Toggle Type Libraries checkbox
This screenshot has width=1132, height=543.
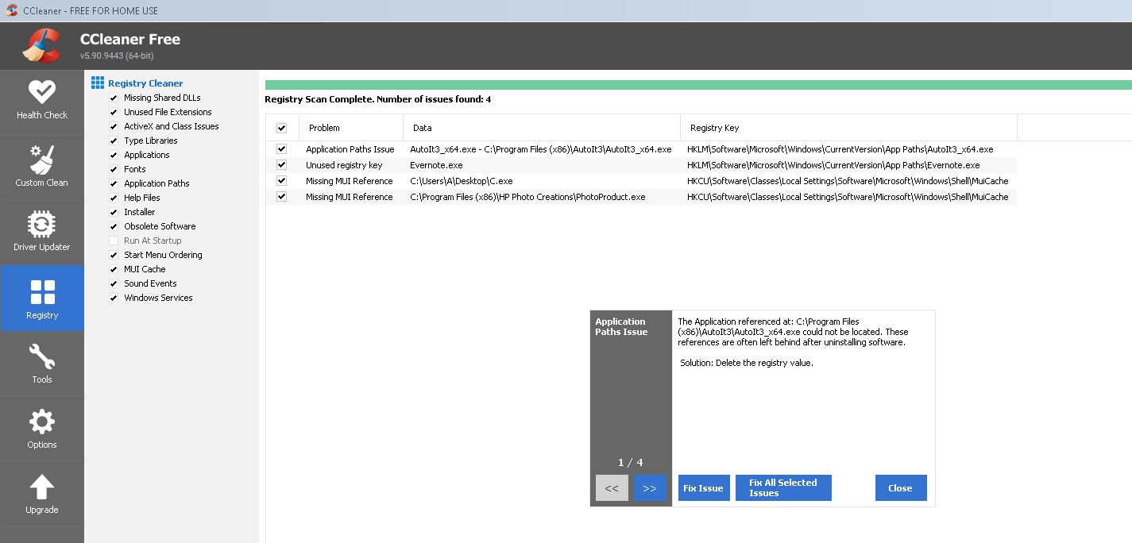pyautogui.click(x=114, y=141)
